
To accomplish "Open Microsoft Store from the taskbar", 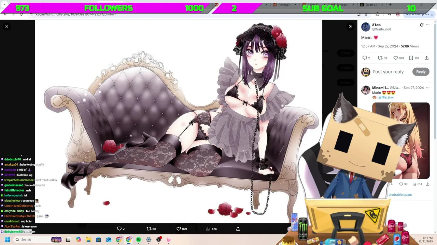I will [99, 240].
